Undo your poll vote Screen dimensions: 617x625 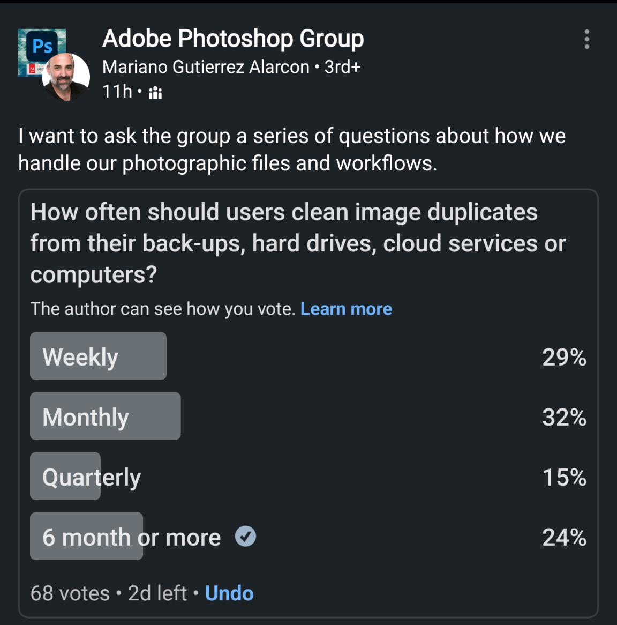point(229,593)
